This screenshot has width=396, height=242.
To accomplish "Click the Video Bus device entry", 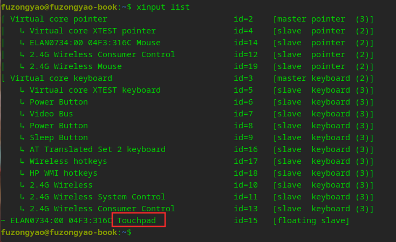I will point(51,114).
